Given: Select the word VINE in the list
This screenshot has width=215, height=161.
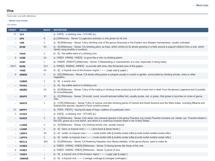Looking at the screenshot, I should click(x=22, y=58).
